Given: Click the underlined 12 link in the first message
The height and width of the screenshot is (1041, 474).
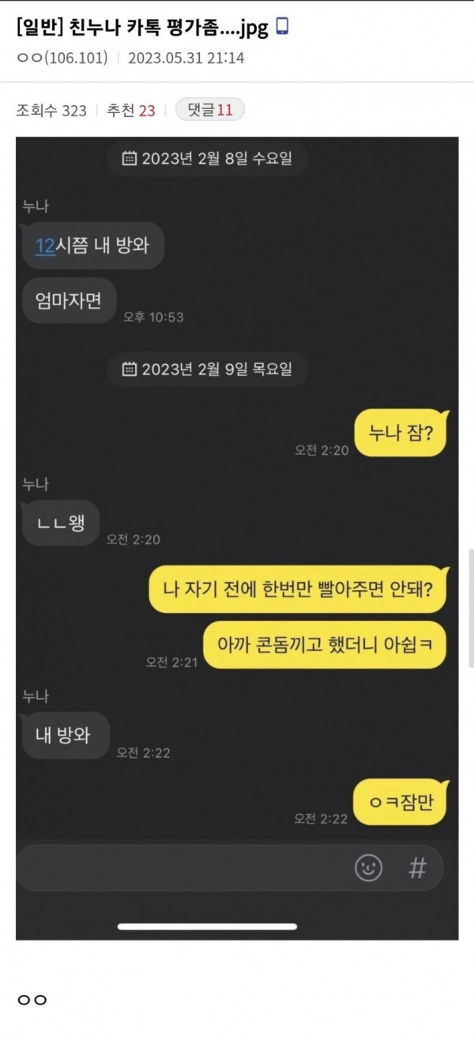Looking at the screenshot, I should [44, 246].
